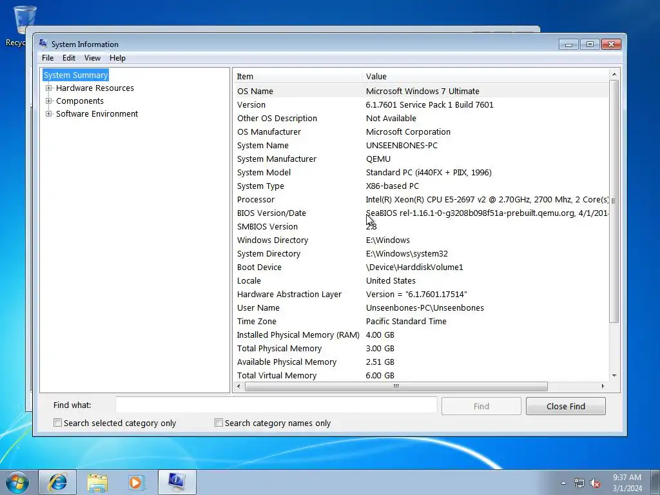Select Hardware Resources tree label
The image size is (660, 495).
(x=95, y=88)
